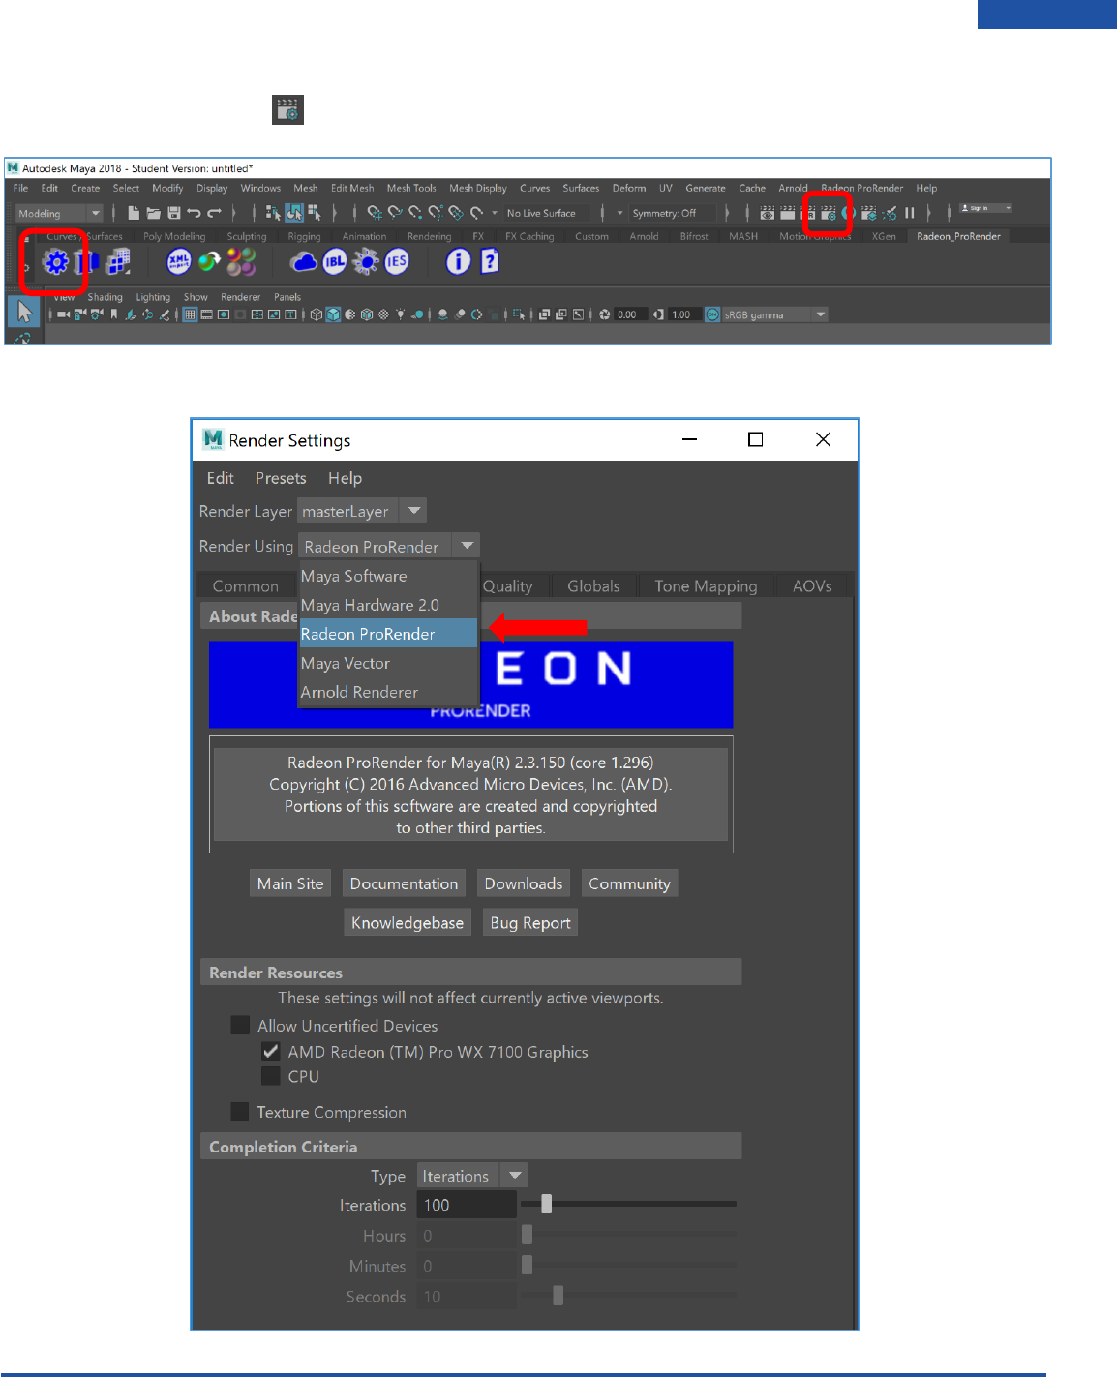Choose Arnold Renderer in renderer list
Image resolution: width=1117 pixels, height=1377 pixels.
pos(388,692)
